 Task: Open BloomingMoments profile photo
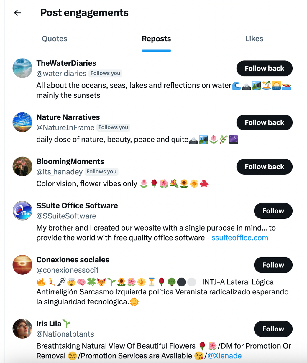click(x=22, y=166)
